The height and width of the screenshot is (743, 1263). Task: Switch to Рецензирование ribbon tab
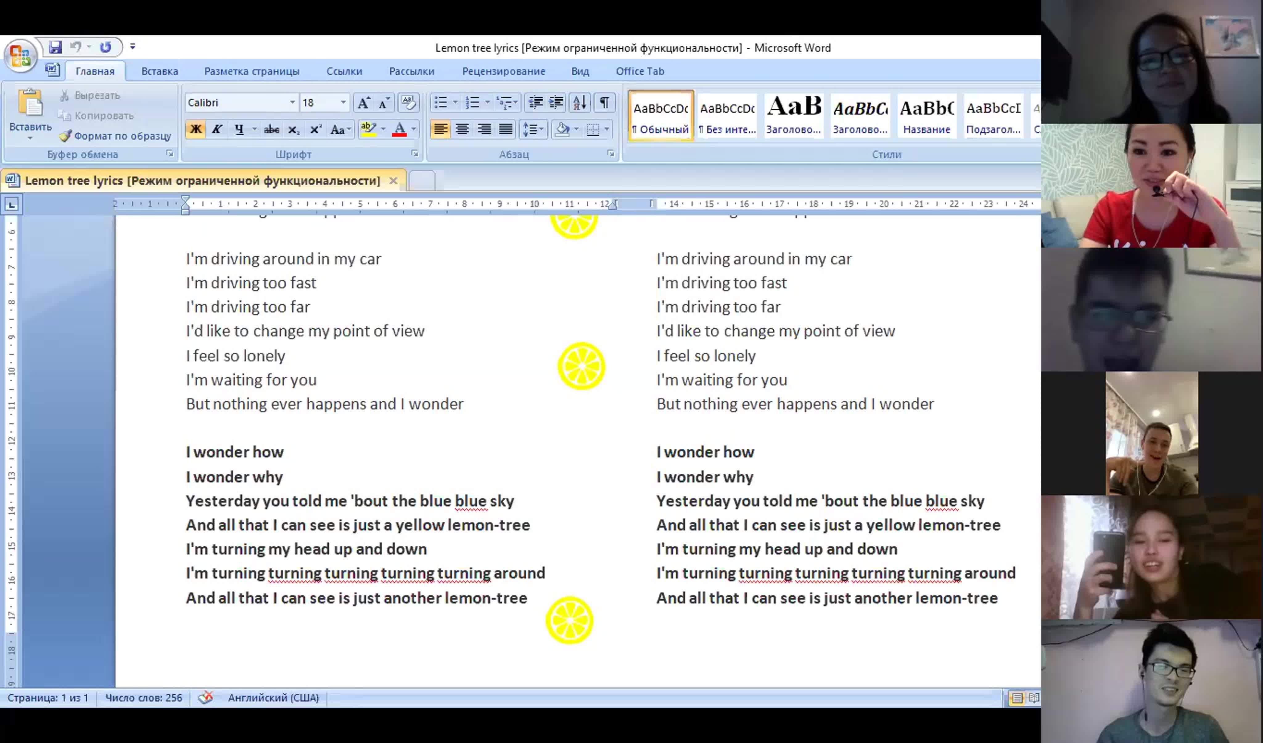point(504,71)
